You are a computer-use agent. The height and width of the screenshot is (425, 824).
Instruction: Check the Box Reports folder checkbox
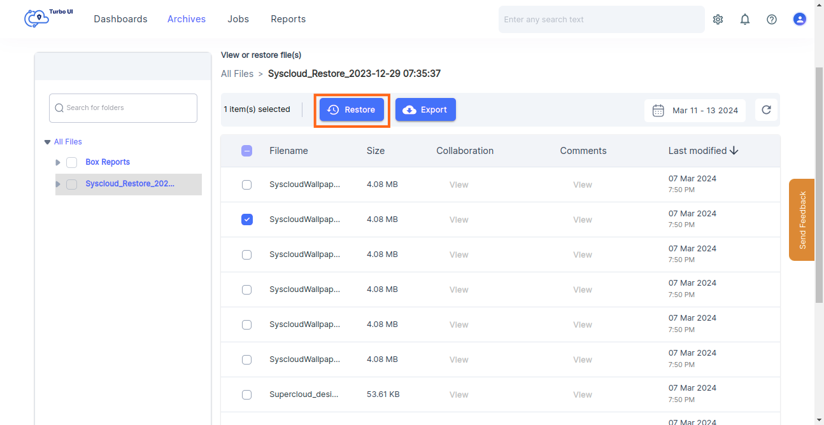point(72,162)
